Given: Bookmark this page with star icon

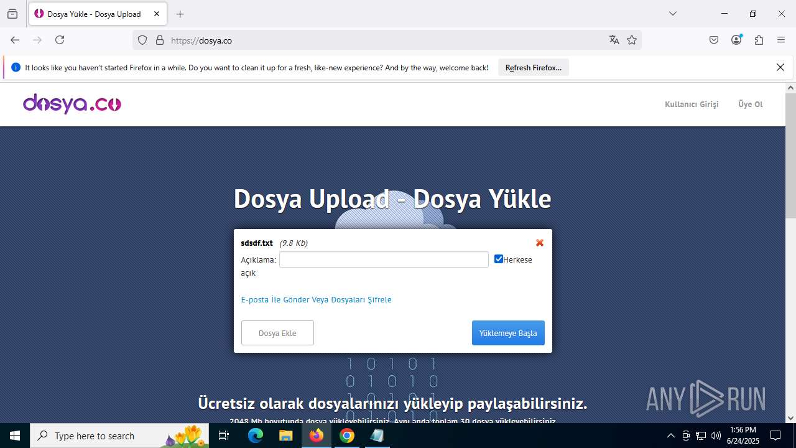Looking at the screenshot, I should (x=632, y=40).
